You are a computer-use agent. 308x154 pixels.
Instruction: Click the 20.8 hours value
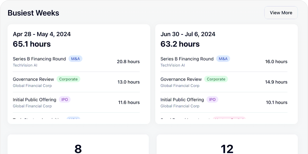[128, 62]
